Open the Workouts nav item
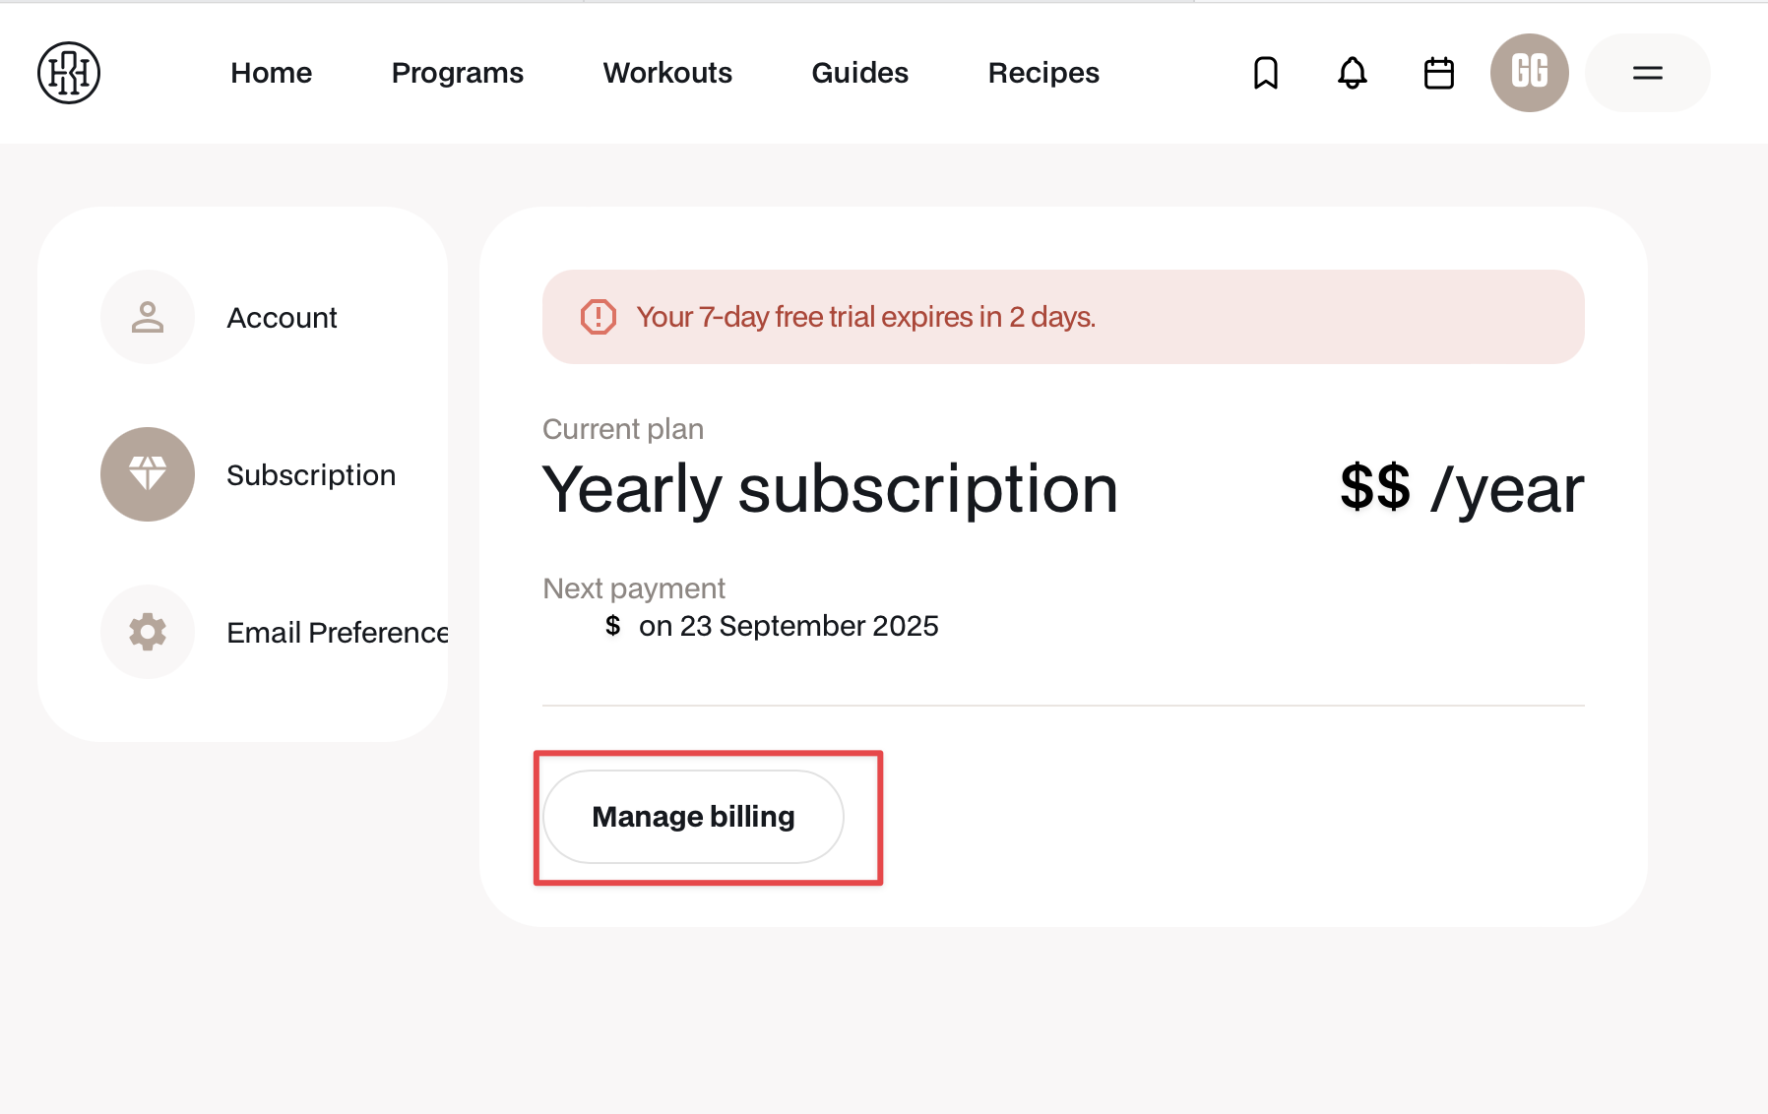The height and width of the screenshot is (1114, 1768). 668,73
